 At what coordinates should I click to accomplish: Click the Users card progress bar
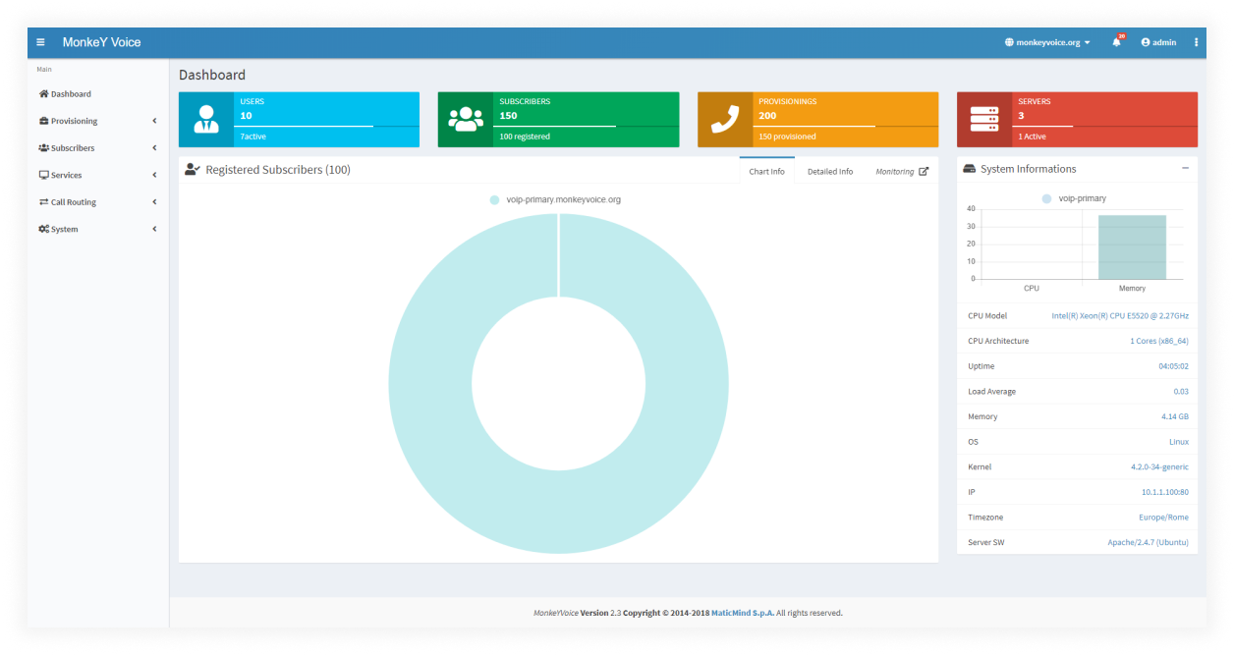326,126
